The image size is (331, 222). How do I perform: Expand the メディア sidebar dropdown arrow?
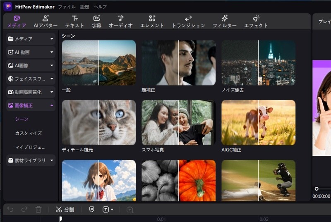tap(52, 39)
